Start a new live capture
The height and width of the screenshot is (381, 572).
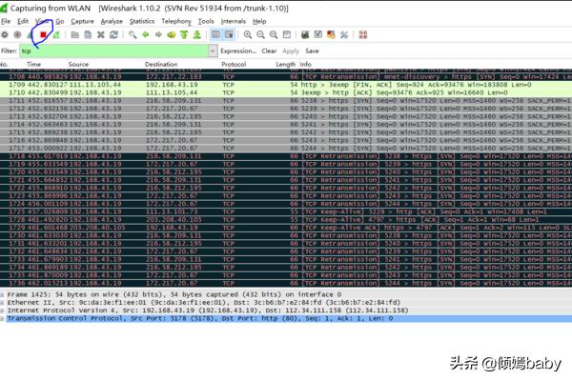coord(30,35)
